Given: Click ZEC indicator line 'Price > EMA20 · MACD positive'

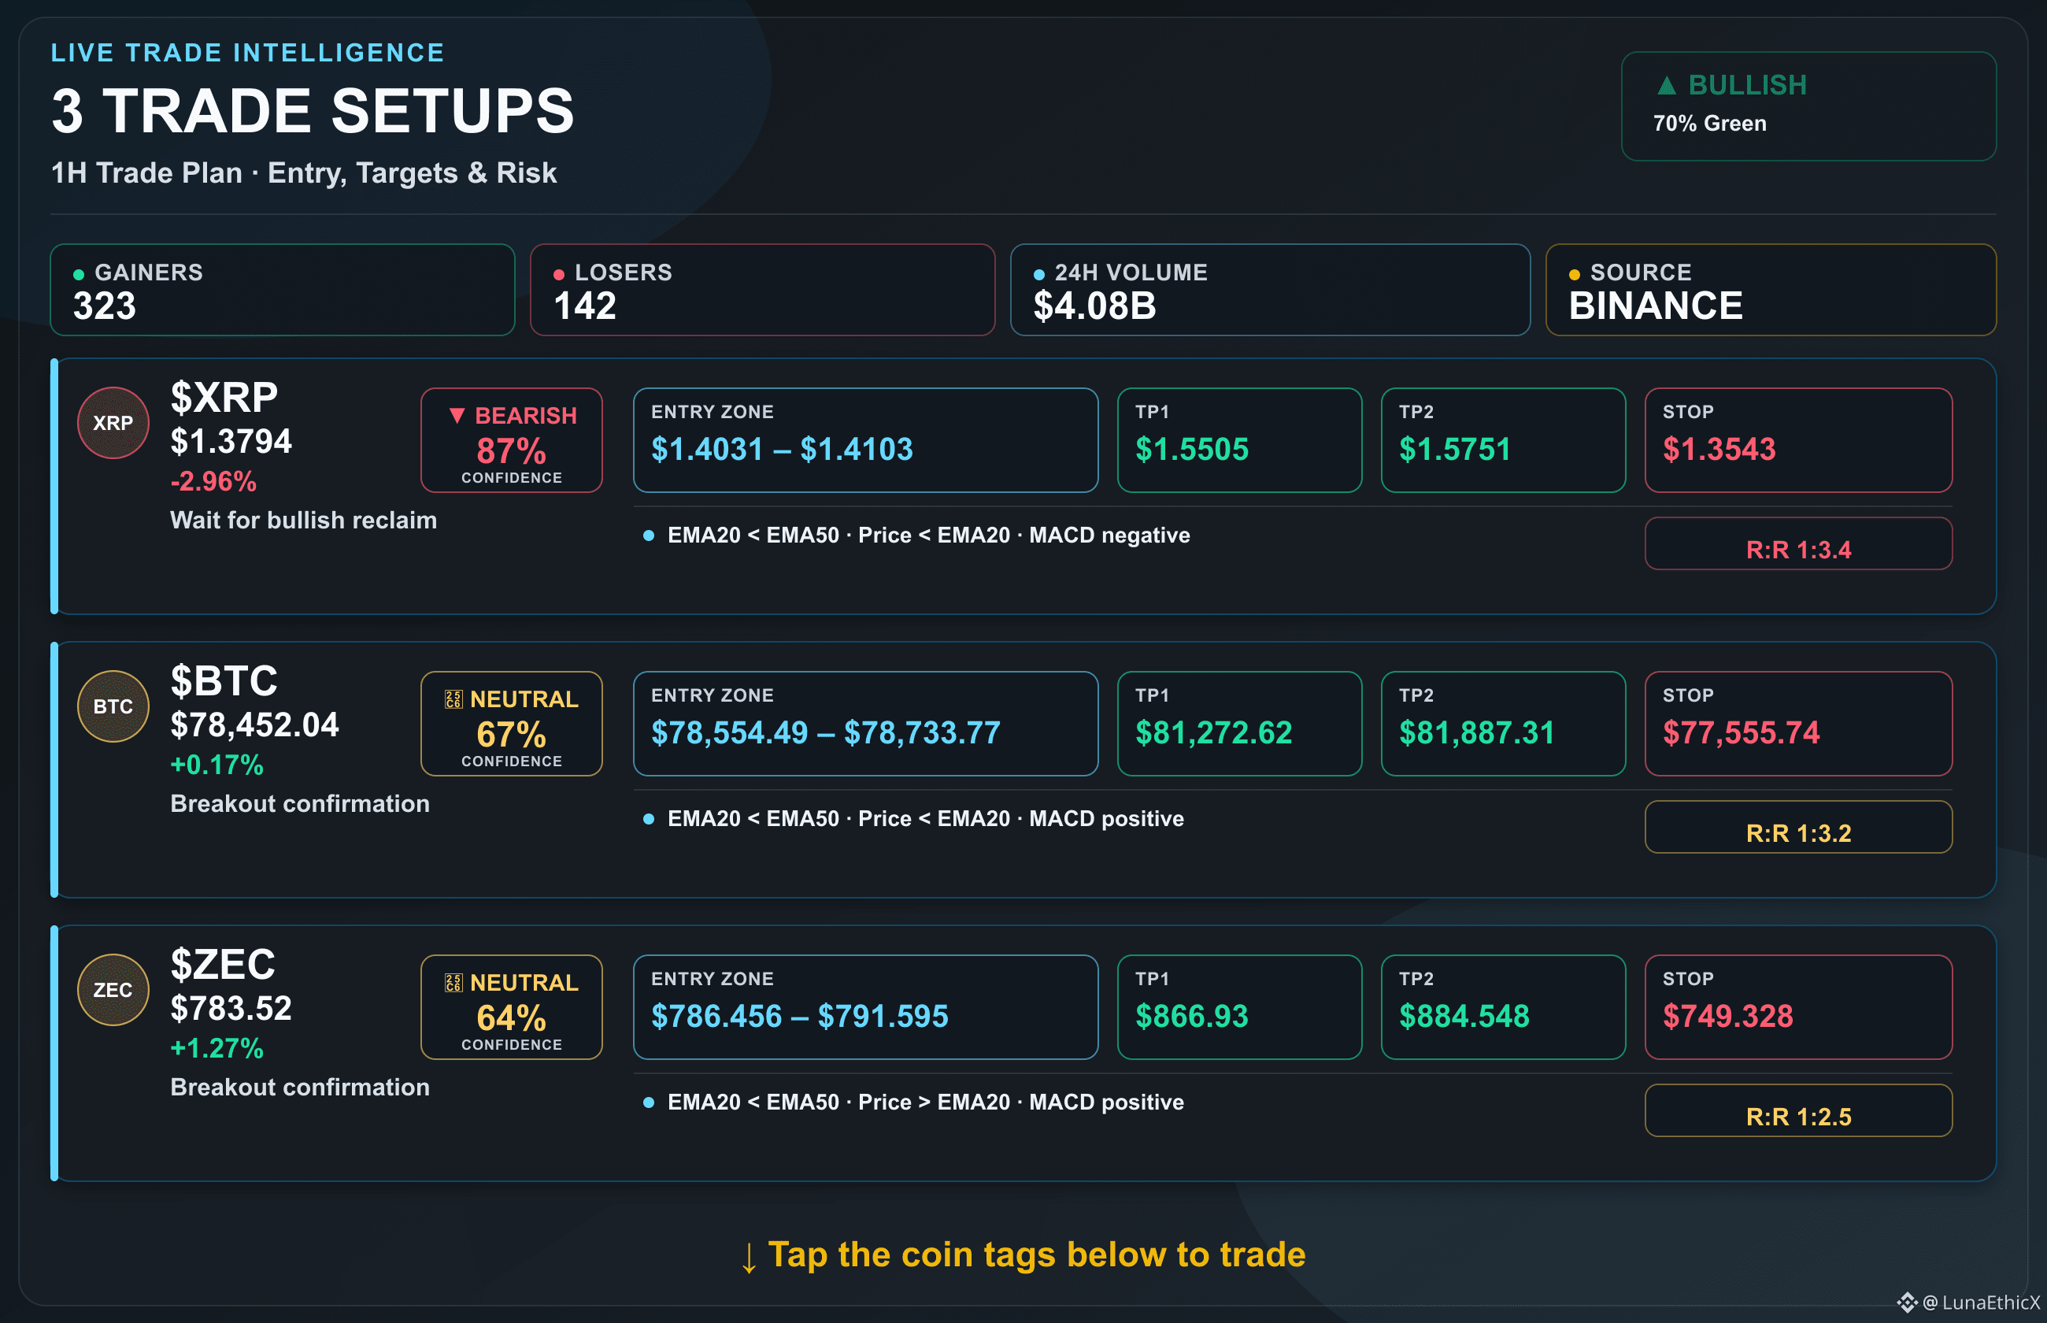Looking at the screenshot, I should tap(1021, 1102).
